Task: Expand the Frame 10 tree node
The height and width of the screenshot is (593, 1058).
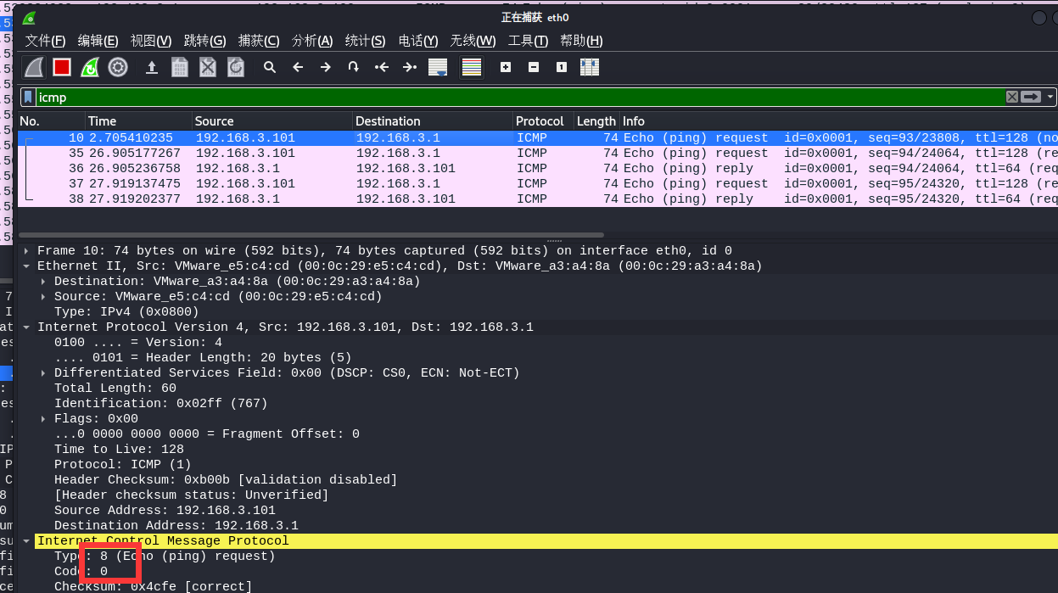Action: (26, 251)
